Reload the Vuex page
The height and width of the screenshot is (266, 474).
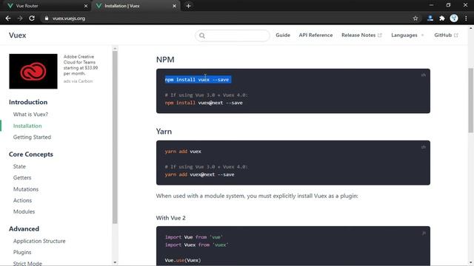(x=32, y=18)
